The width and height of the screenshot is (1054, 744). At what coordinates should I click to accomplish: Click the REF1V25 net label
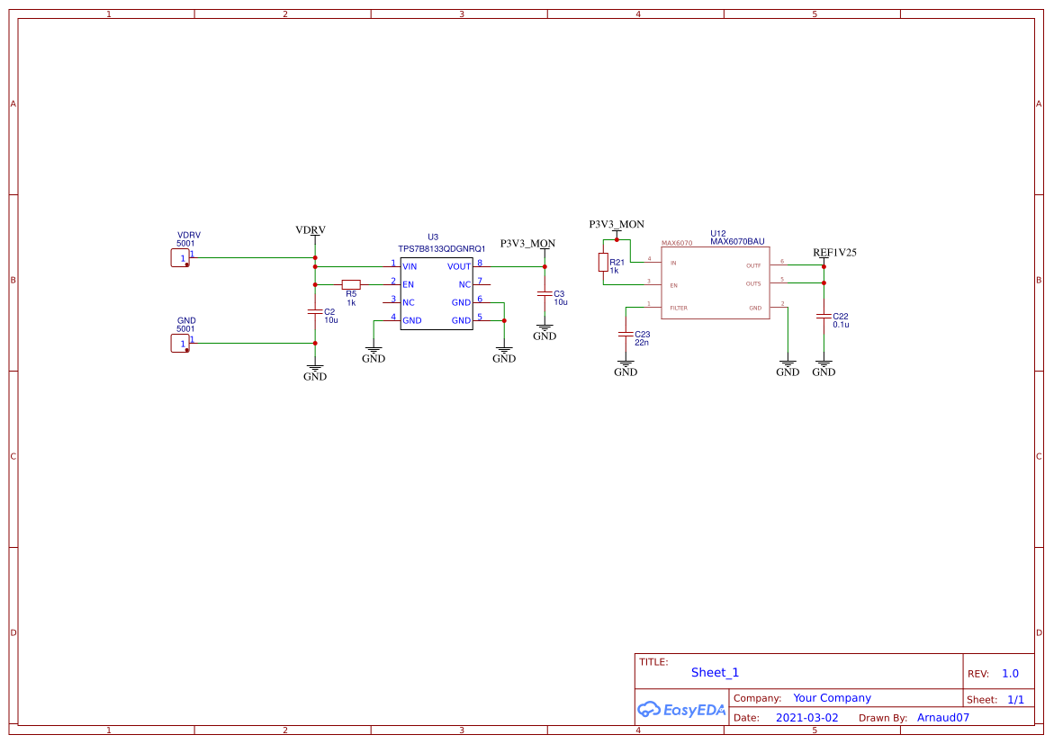coord(834,253)
